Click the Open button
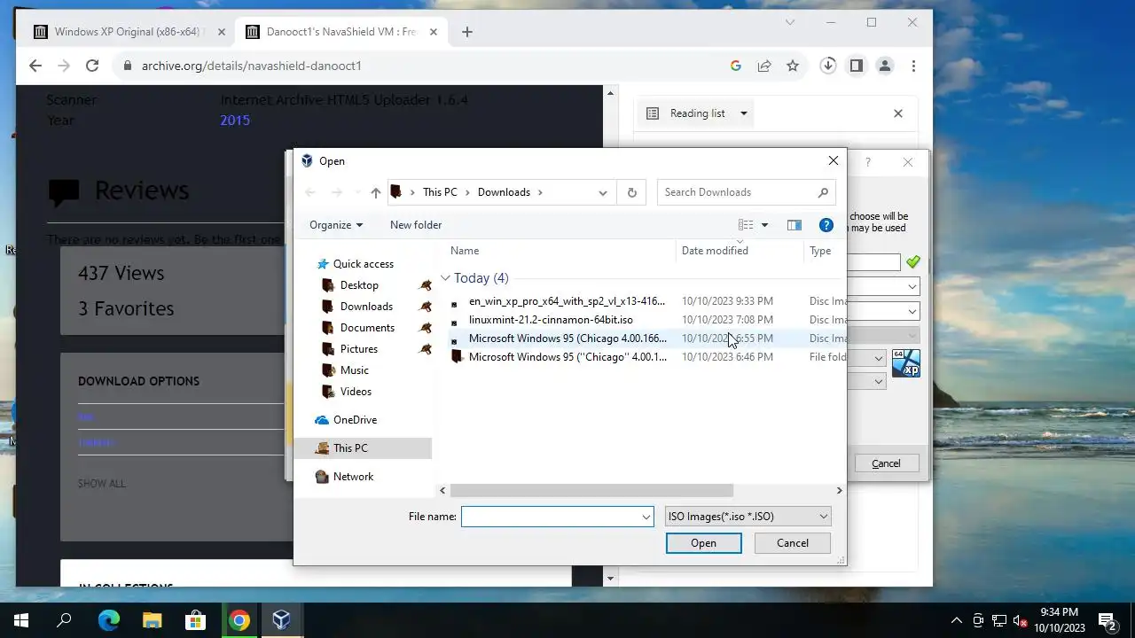This screenshot has width=1135, height=638. (704, 543)
